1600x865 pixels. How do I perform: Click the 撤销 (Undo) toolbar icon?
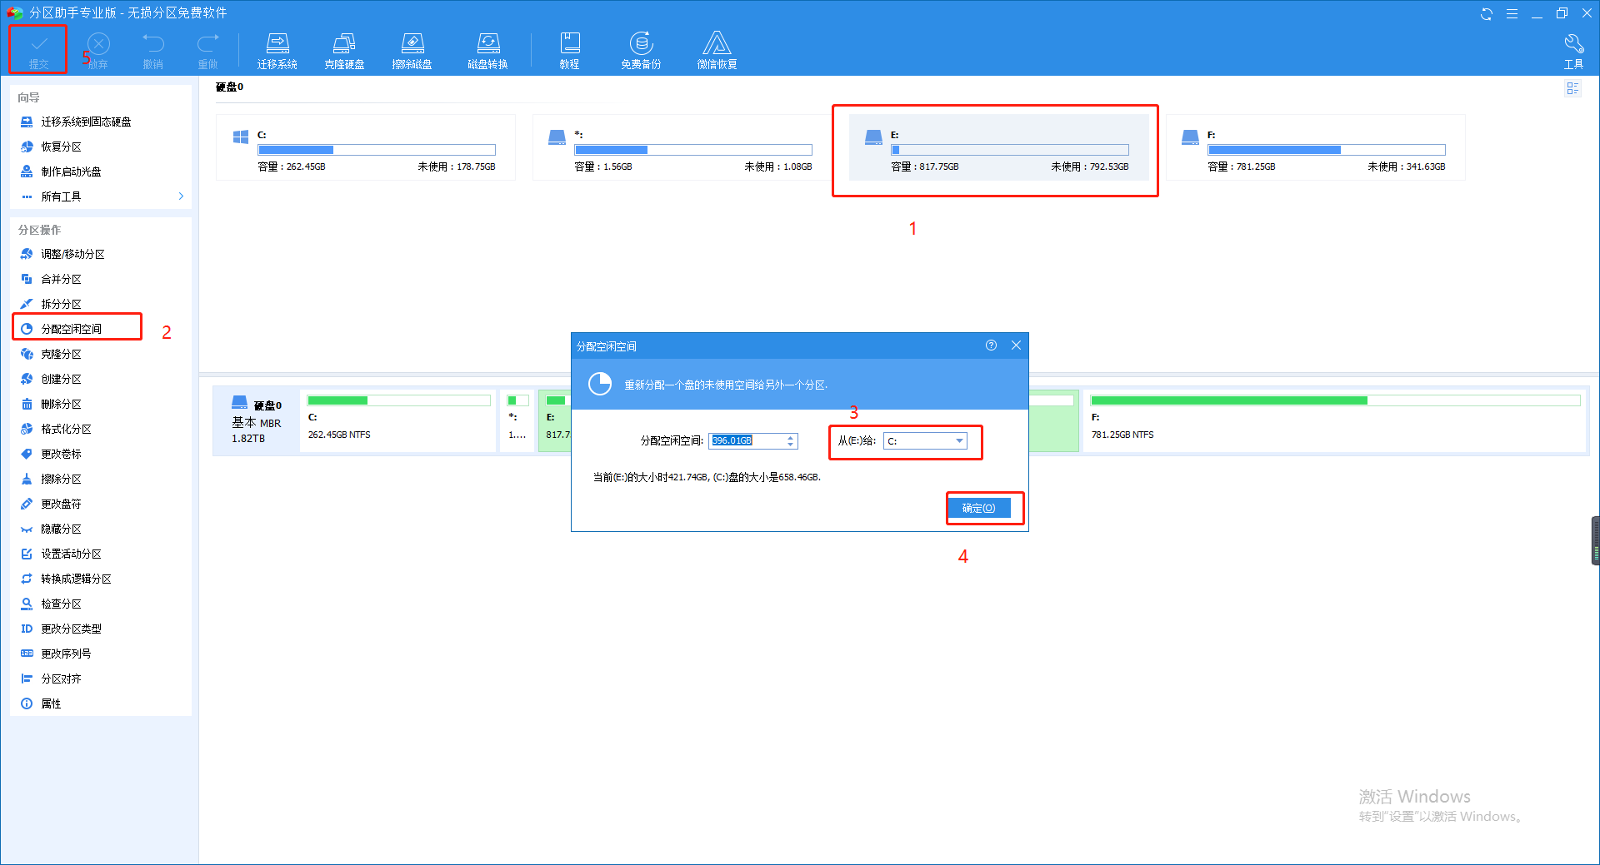pos(153,50)
